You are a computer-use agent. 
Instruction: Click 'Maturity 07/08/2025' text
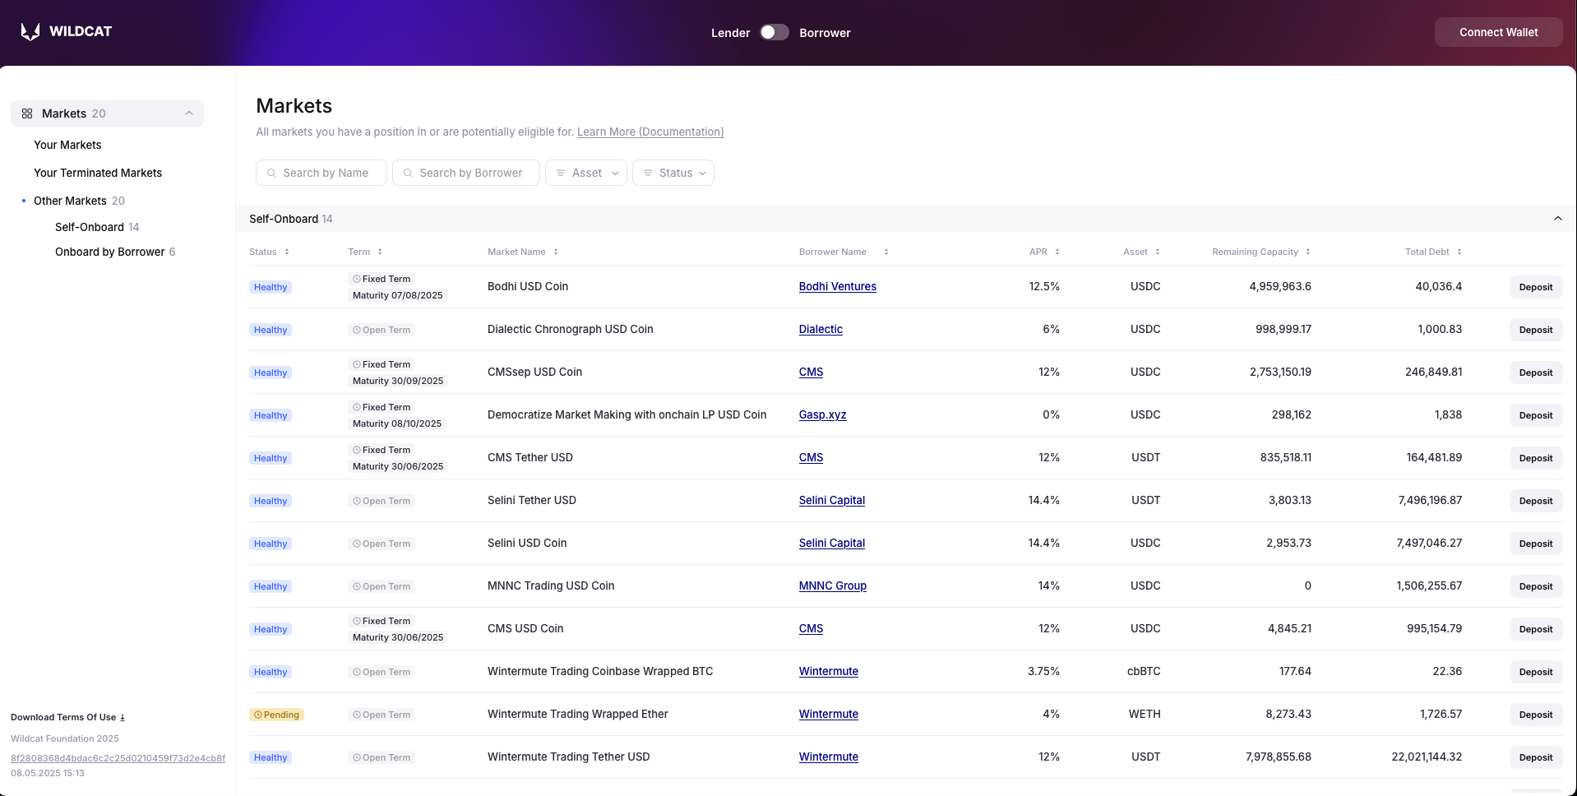398,295
